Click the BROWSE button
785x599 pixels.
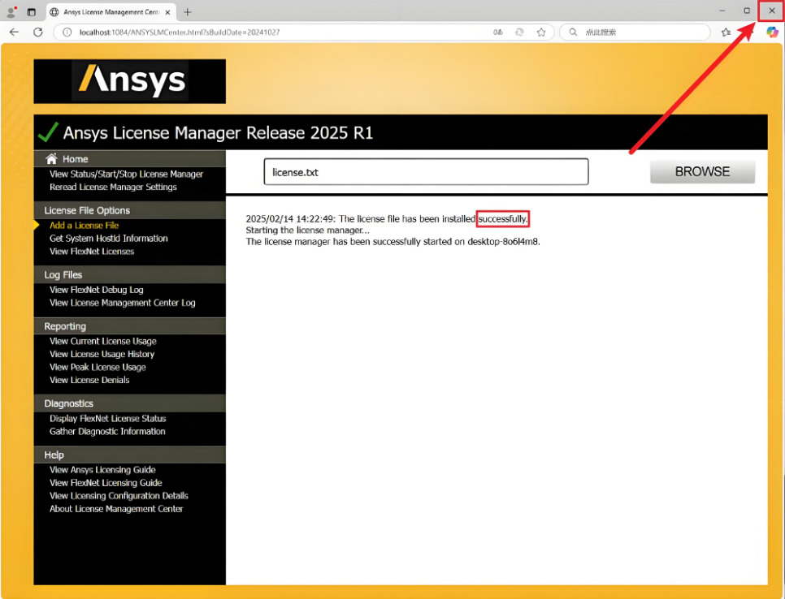click(702, 171)
